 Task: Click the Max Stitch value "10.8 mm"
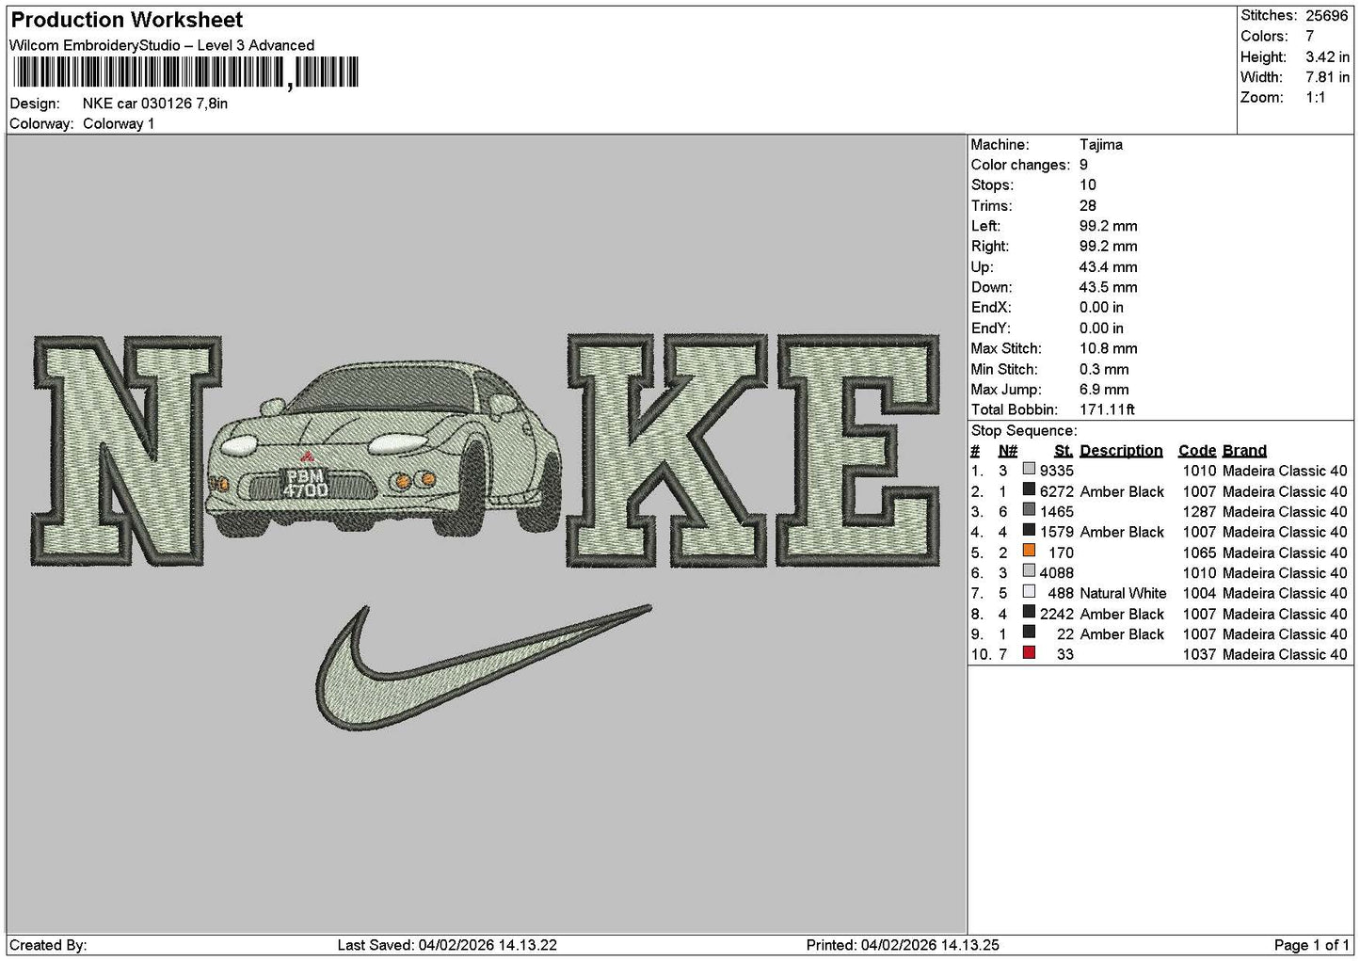(x=1109, y=348)
